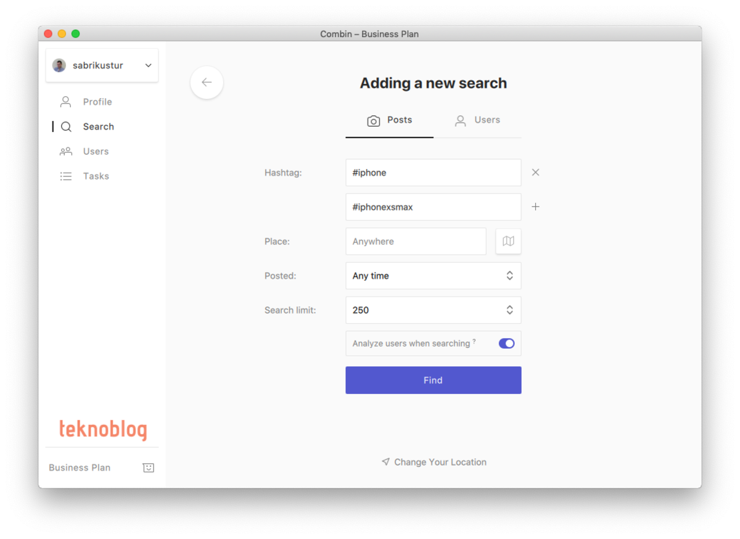740x539 pixels.
Task: Click the sabrikustur profile avatar
Action: pyautogui.click(x=59, y=65)
